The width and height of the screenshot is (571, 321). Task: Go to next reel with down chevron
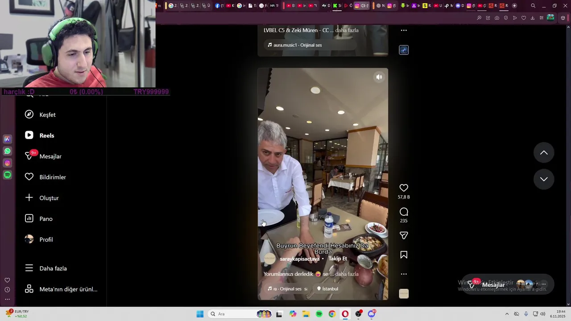544,179
